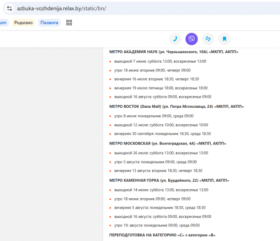This screenshot has width=280, height=241.
Task: Bookmark the page with the bookmark icon
Action: pos(224,39)
